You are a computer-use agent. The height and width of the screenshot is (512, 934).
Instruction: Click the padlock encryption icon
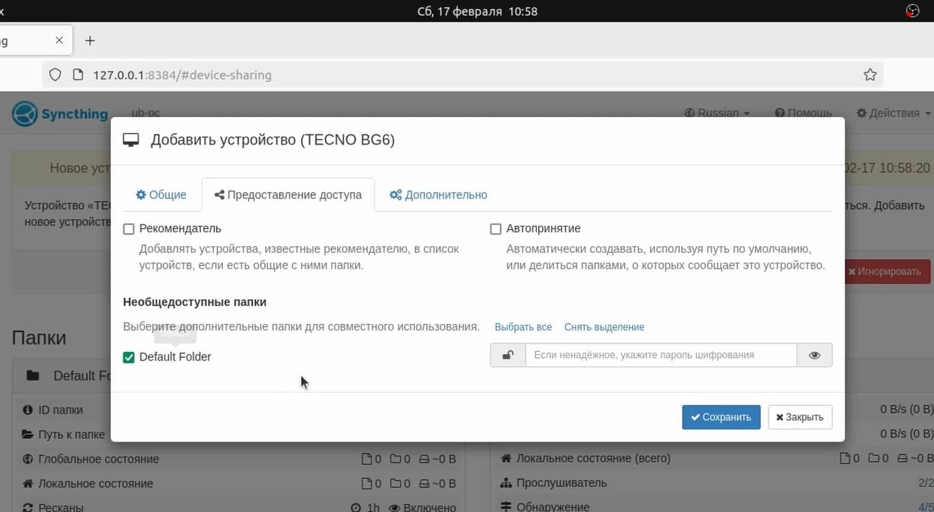click(508, 355)
